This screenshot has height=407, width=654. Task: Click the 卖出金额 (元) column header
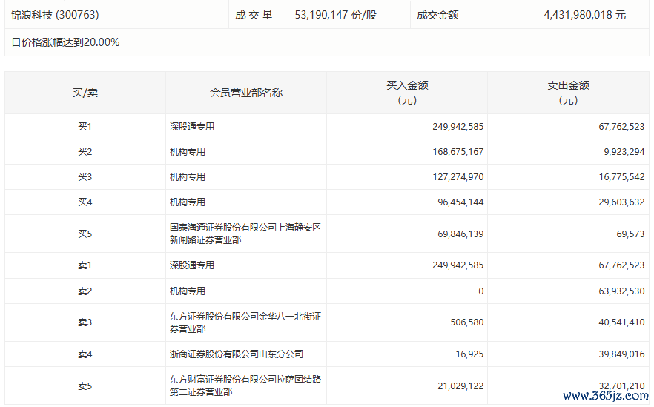tap(567, 93)
